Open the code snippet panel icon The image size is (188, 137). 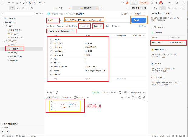point(176,8)
